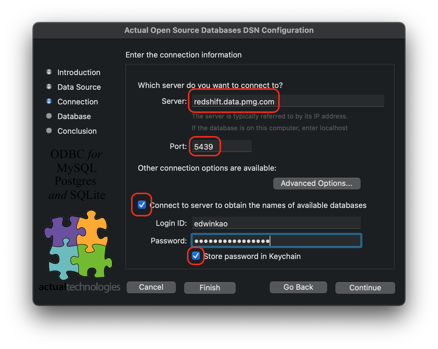The width and height of the screenshot is (438, 349).
Task: Click the 'Which server do you want to connect to?' text
Action: 210,85
